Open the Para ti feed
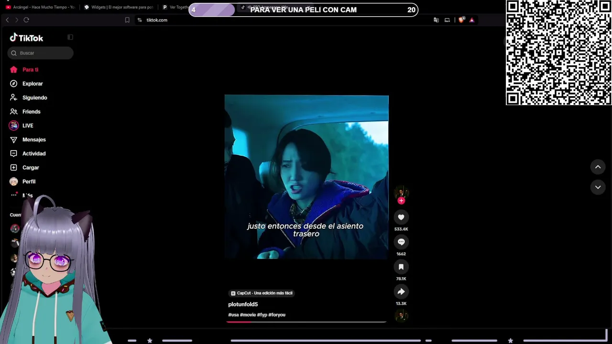 [30, 70]
